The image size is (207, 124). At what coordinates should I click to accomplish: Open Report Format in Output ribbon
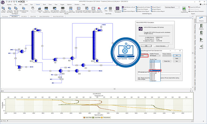(4, 10)
